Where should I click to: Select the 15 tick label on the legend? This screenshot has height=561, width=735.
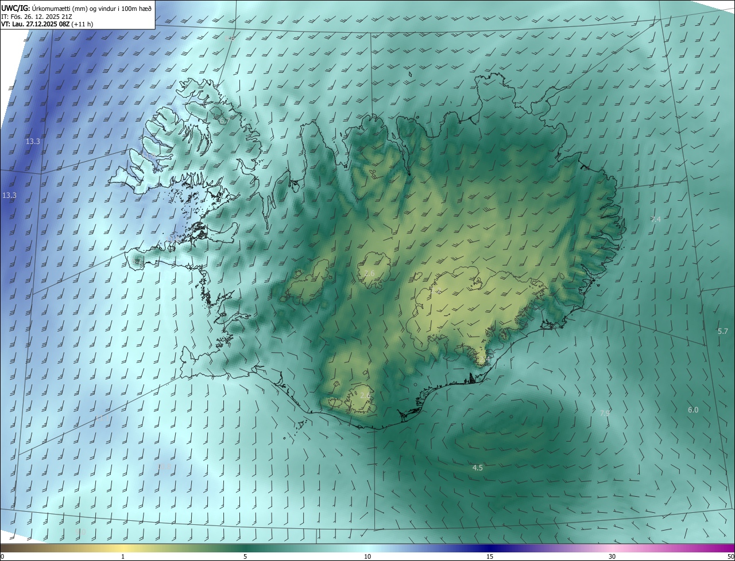point(490,556)
